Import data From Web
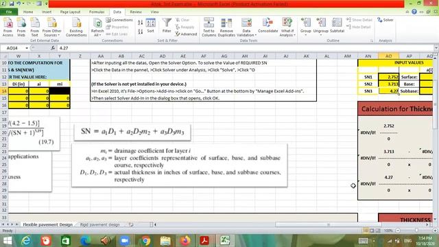Image resolution: width=439 pixels, height=247 pixels. click(21, 27)
